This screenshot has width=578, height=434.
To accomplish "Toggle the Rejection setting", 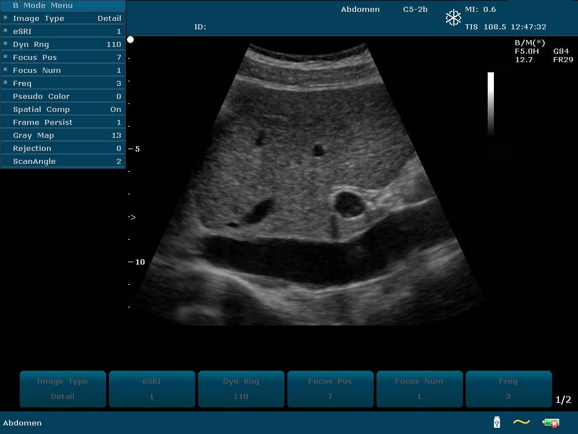I will [63, 149].
